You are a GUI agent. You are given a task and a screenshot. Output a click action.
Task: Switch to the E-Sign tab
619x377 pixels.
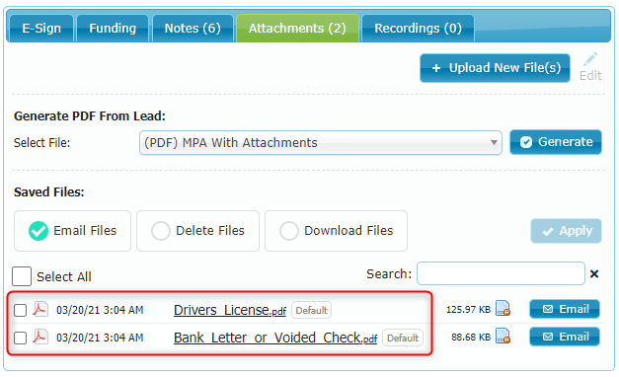tap(41, 29)
